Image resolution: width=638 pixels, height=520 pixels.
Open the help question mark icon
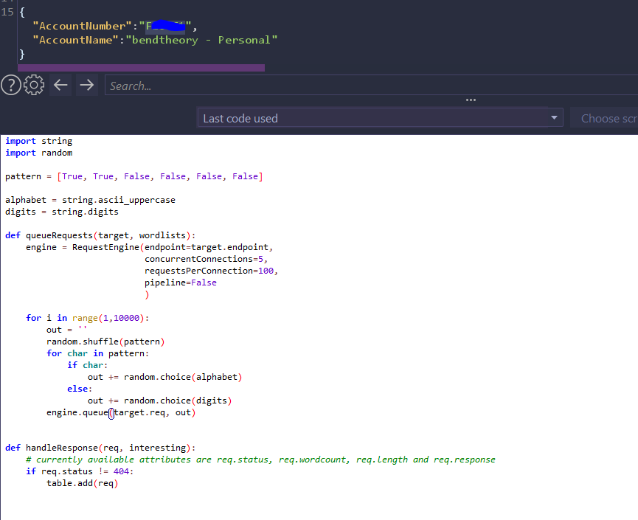pyautogui.click(x=11, y=85)
